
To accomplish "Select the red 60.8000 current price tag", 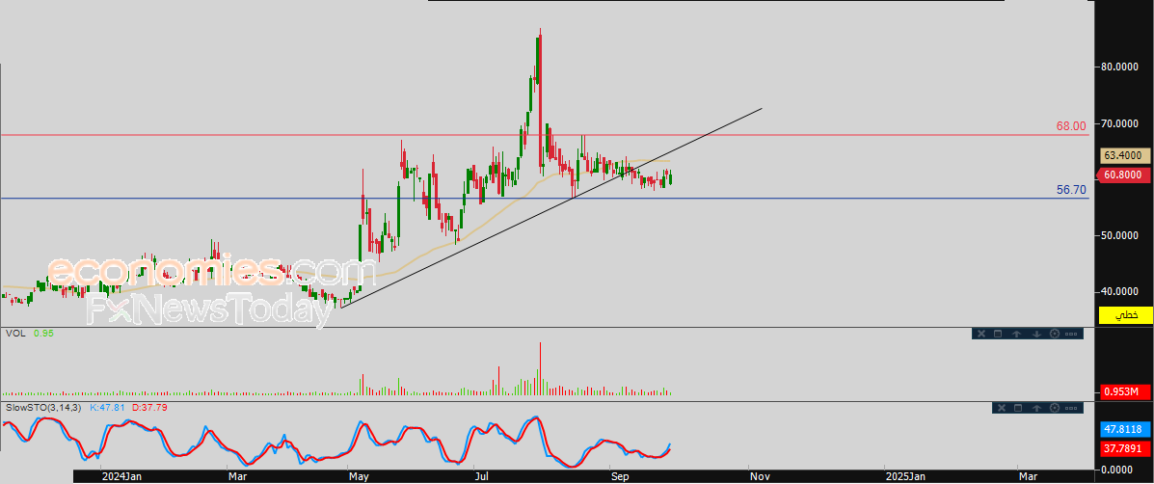I will pyautogui.click(x=1126, y=175).
